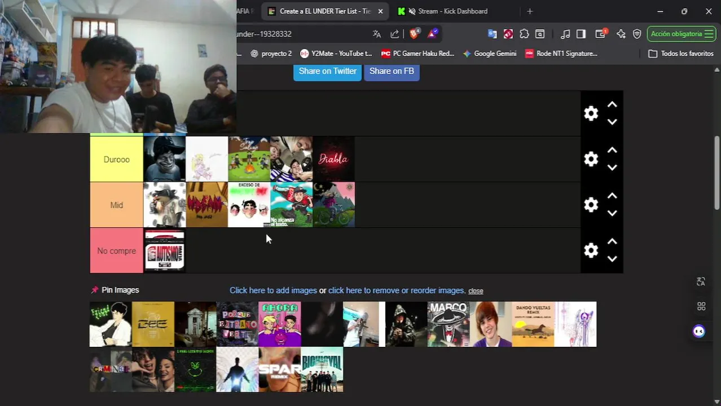The width and height of the screenshot is (721, 406).
Task: Move the Mid tier up
Action: [x=612, y=196]
